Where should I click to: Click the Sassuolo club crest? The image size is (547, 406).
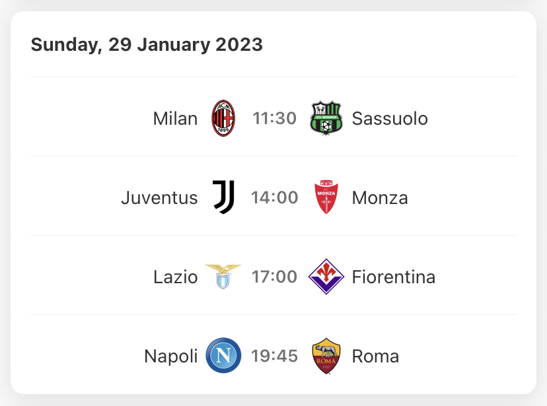pos(326,118)
